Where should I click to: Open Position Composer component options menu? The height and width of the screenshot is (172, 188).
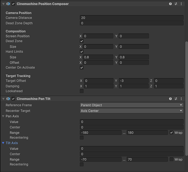(x=181, y=4)
